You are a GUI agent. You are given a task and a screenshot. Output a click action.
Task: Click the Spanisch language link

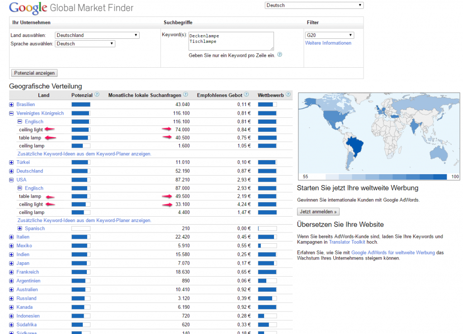[34, 228]
